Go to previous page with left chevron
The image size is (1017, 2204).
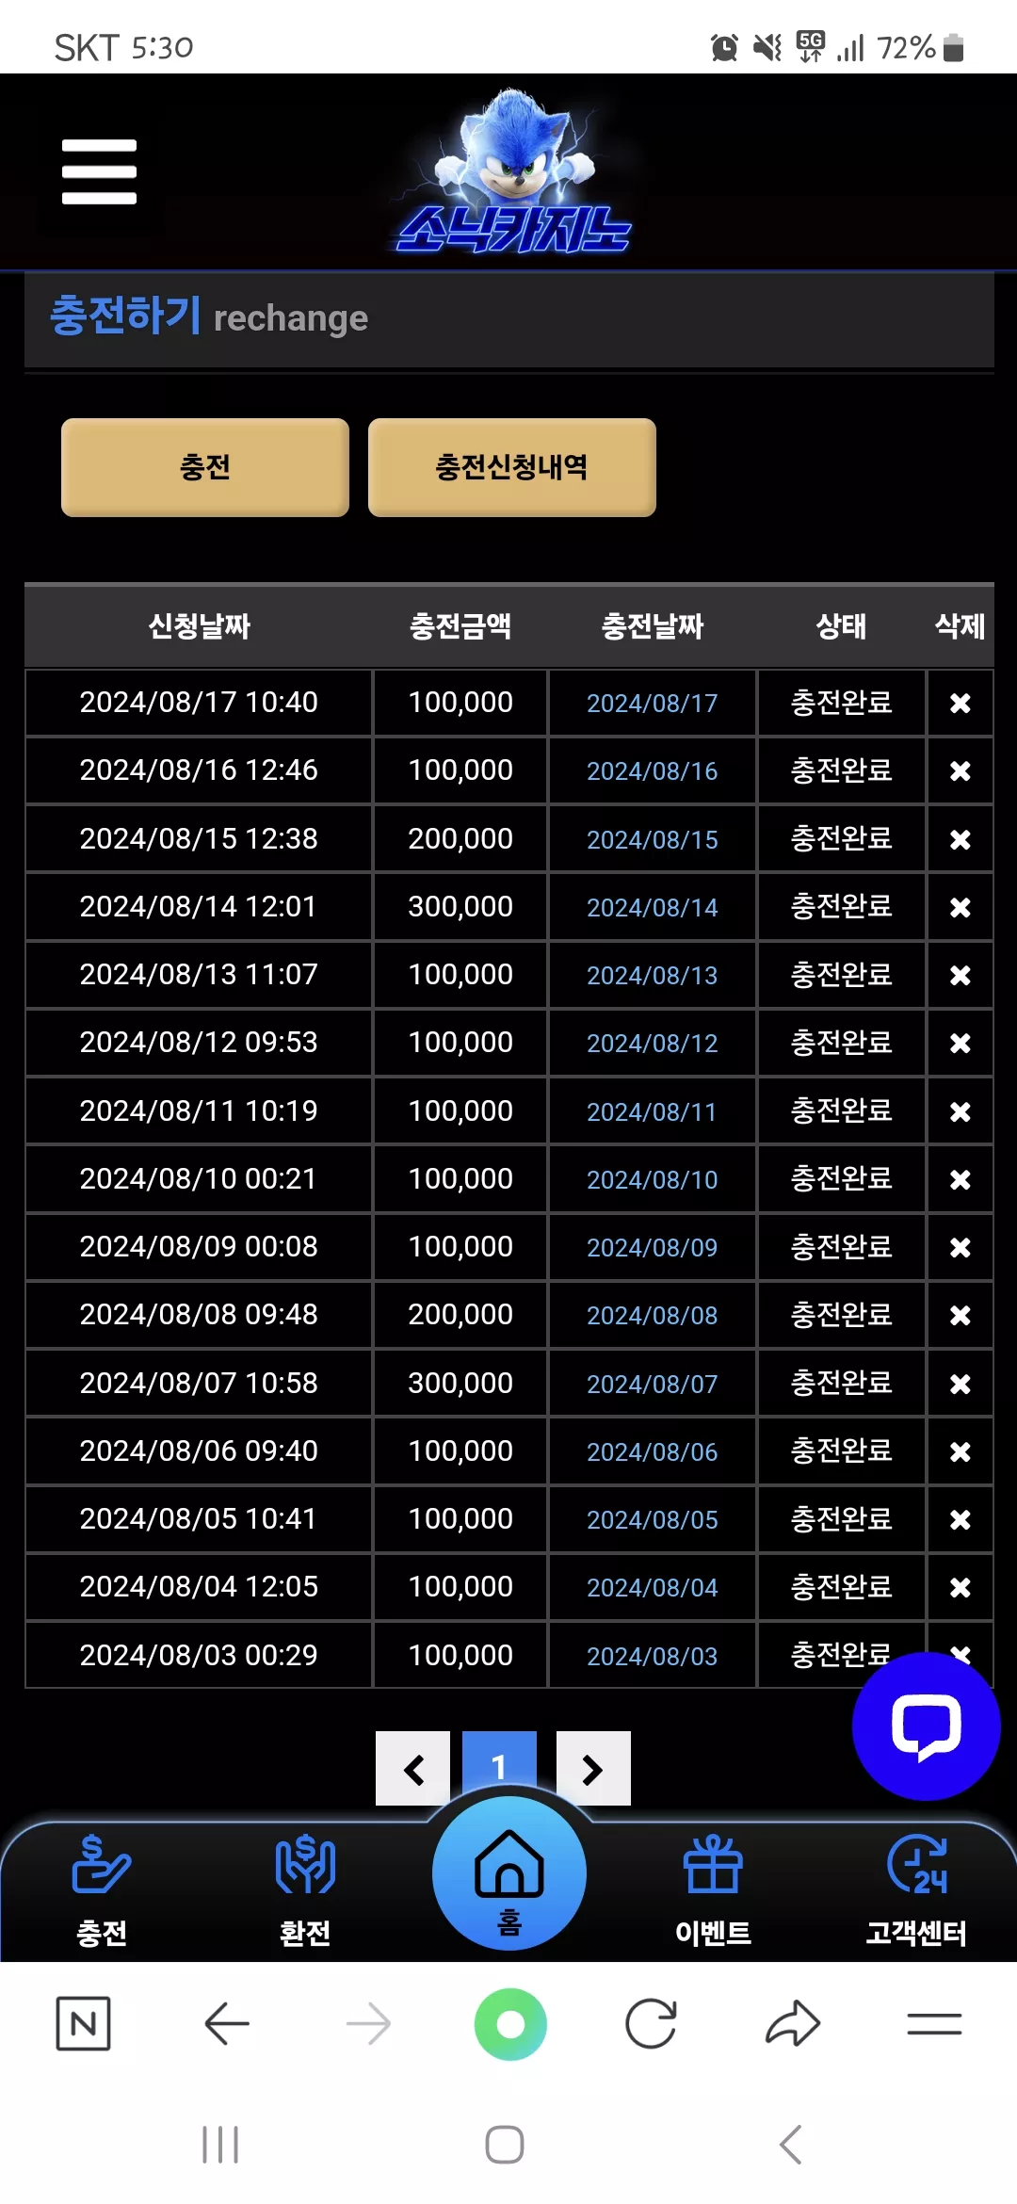[412, 1768]
